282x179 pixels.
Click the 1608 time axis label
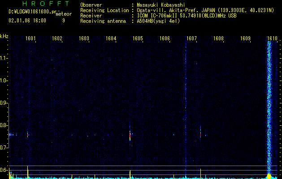(x=218, y=38)
